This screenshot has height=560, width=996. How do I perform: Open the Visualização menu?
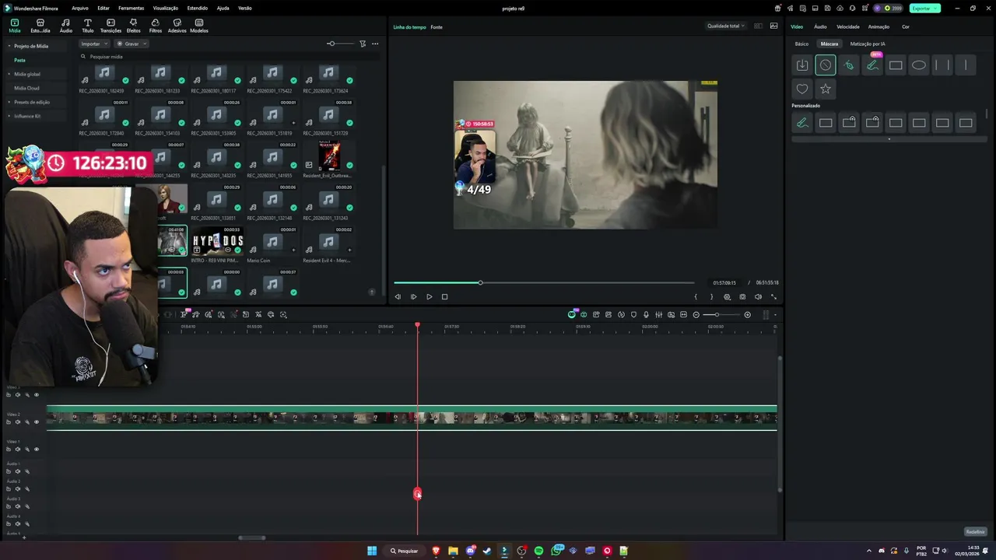coord(166,8)
